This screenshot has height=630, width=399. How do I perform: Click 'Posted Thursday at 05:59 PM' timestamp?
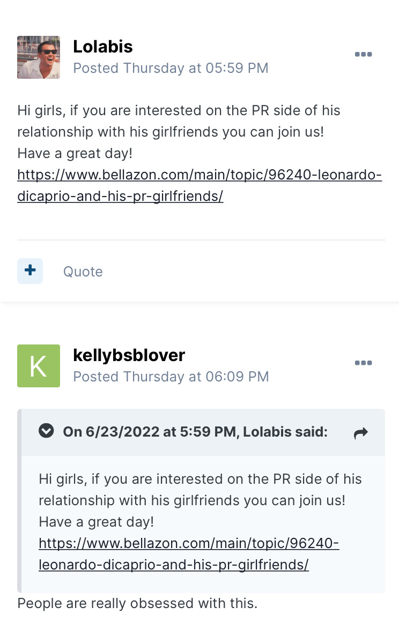[171, 68]
